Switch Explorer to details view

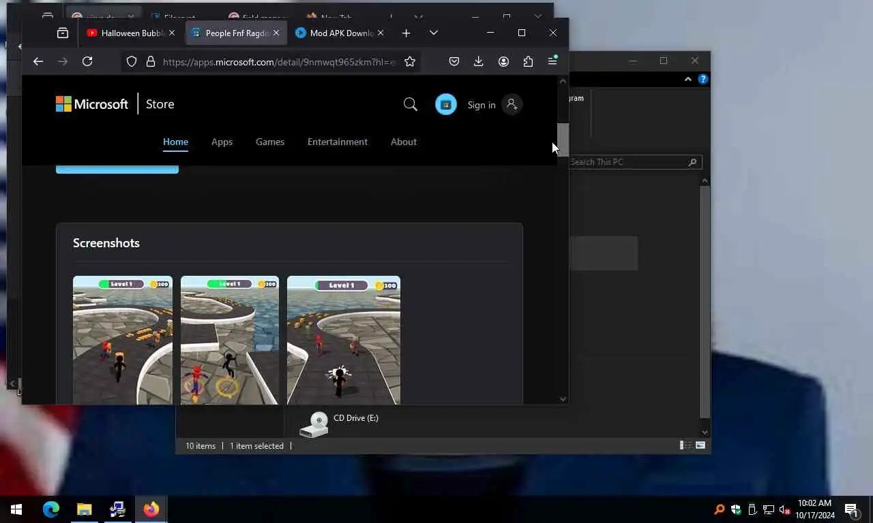coord(684,445)
